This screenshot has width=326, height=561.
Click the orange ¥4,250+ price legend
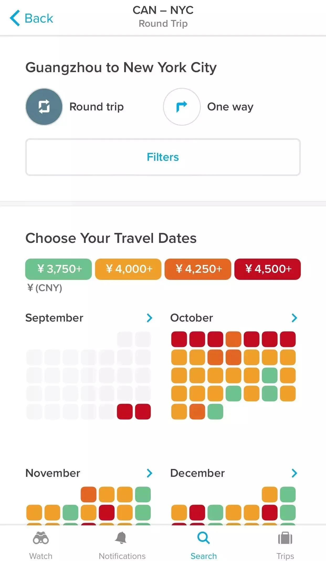198,269
